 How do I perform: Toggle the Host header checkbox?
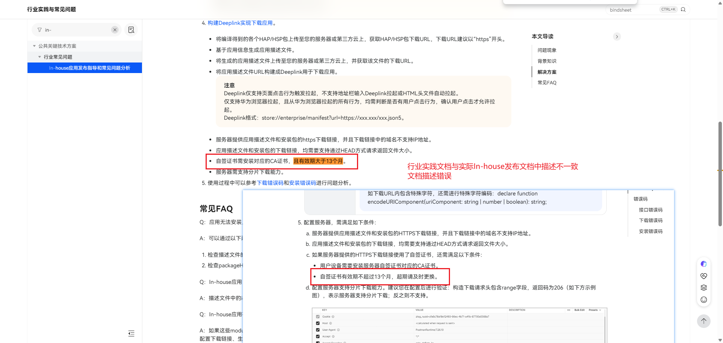(x=318, y=323)
